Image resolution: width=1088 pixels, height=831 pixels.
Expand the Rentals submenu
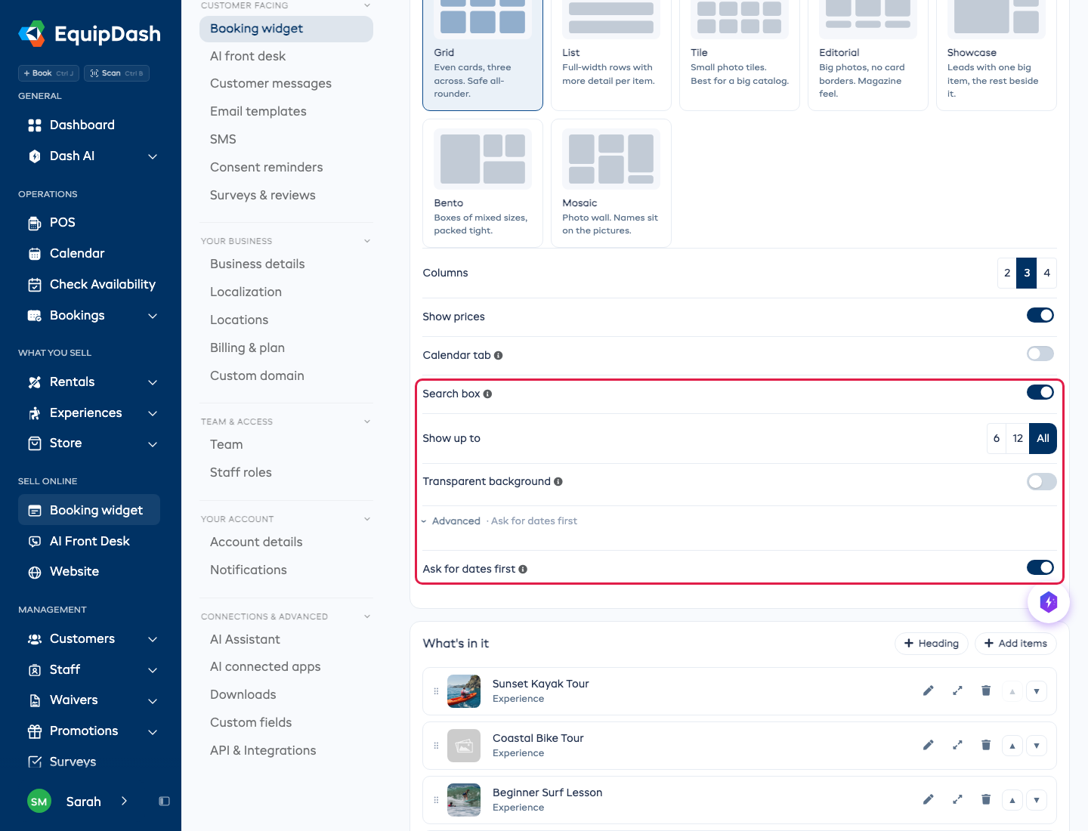(x=153, y=382)
